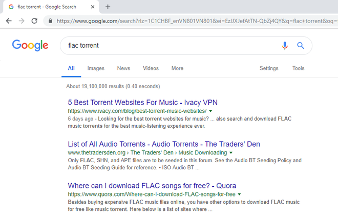Expand the dropdown arrow beside the ivacy.com URL

(x=210, y=111)
